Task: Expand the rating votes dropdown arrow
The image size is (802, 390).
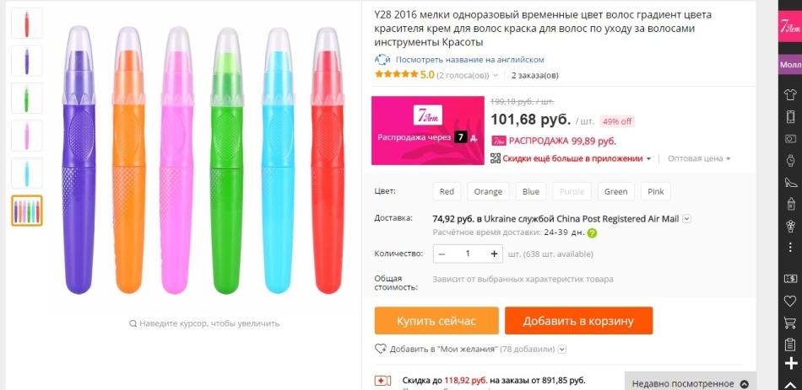Action: tap(495, 76)
